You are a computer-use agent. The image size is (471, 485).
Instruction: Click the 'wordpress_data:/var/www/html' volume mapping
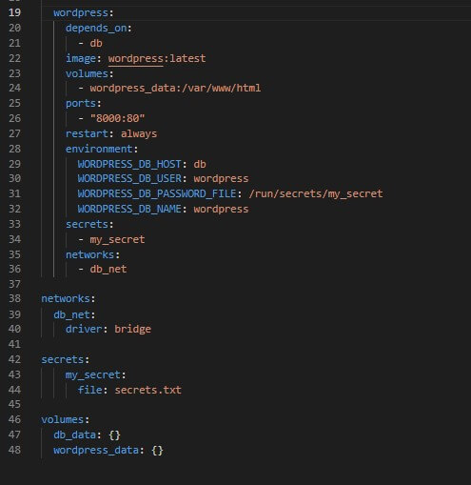tap(175, 88)
